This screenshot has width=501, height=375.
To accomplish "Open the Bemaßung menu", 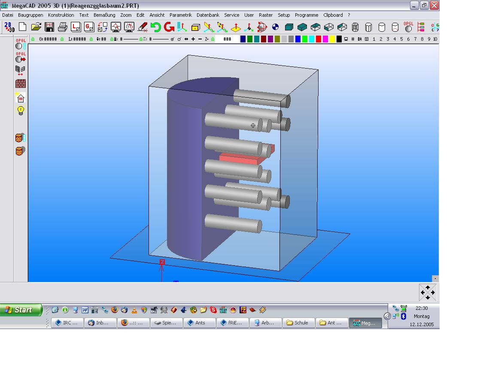I will point(104,15).
